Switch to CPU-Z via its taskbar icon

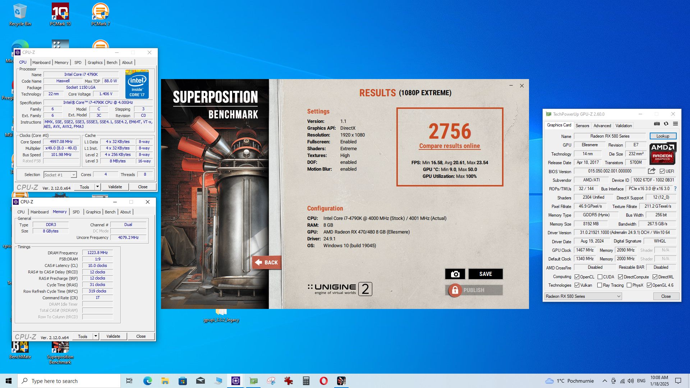click(x=236, y=381)
